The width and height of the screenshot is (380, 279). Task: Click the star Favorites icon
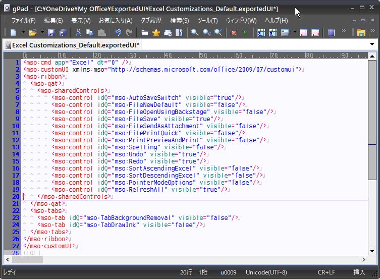point(156,32)
